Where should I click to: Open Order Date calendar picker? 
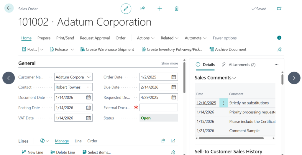174,77
